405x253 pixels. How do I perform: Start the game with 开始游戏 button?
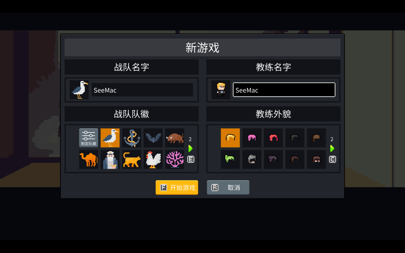[x=177, y=188]
